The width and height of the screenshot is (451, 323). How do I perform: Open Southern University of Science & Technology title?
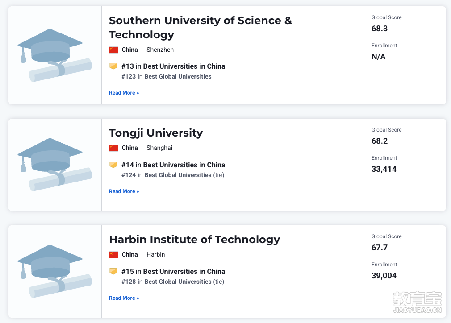[200, 28]
